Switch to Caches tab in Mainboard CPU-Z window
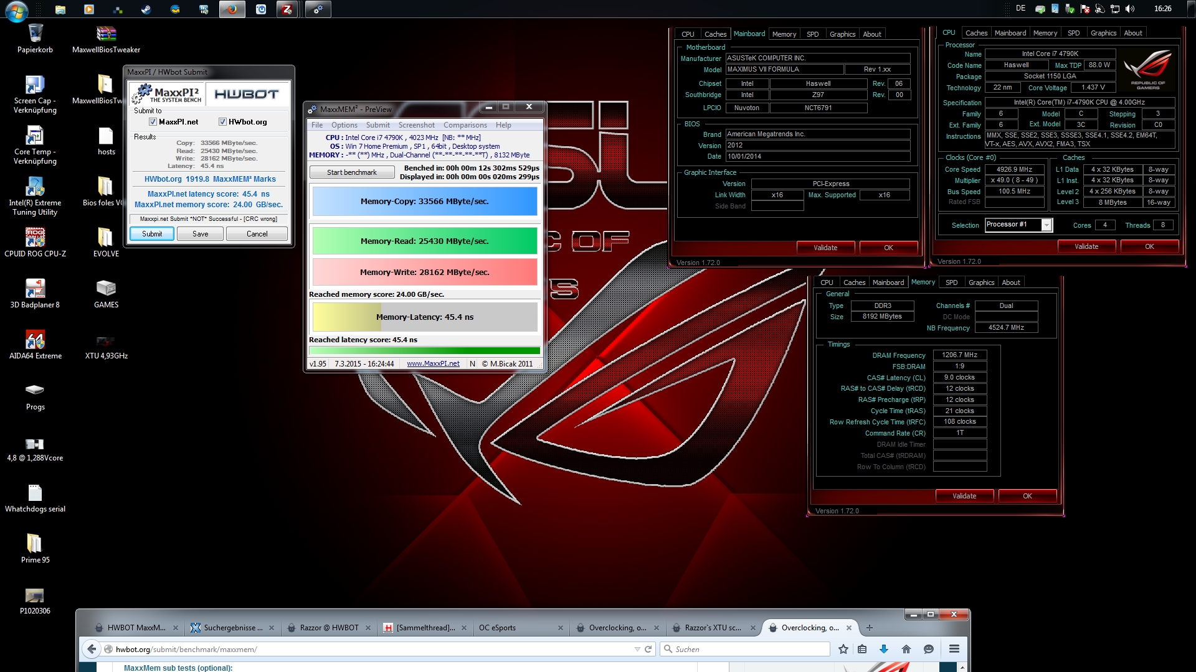This screenshot has height=672, width=1196. point(715,34)
